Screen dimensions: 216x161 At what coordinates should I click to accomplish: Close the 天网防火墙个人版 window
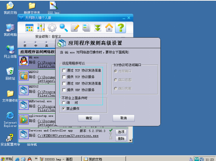click(129, 18)
